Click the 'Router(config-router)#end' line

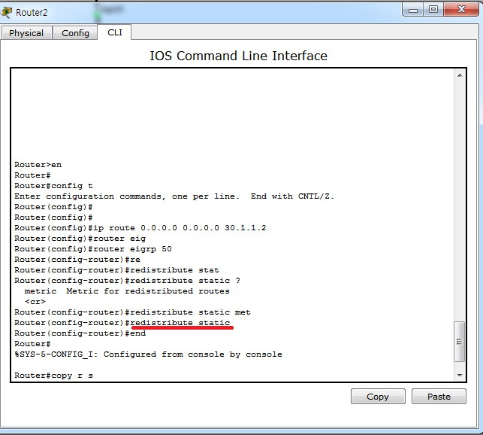(x=80, y=333)
